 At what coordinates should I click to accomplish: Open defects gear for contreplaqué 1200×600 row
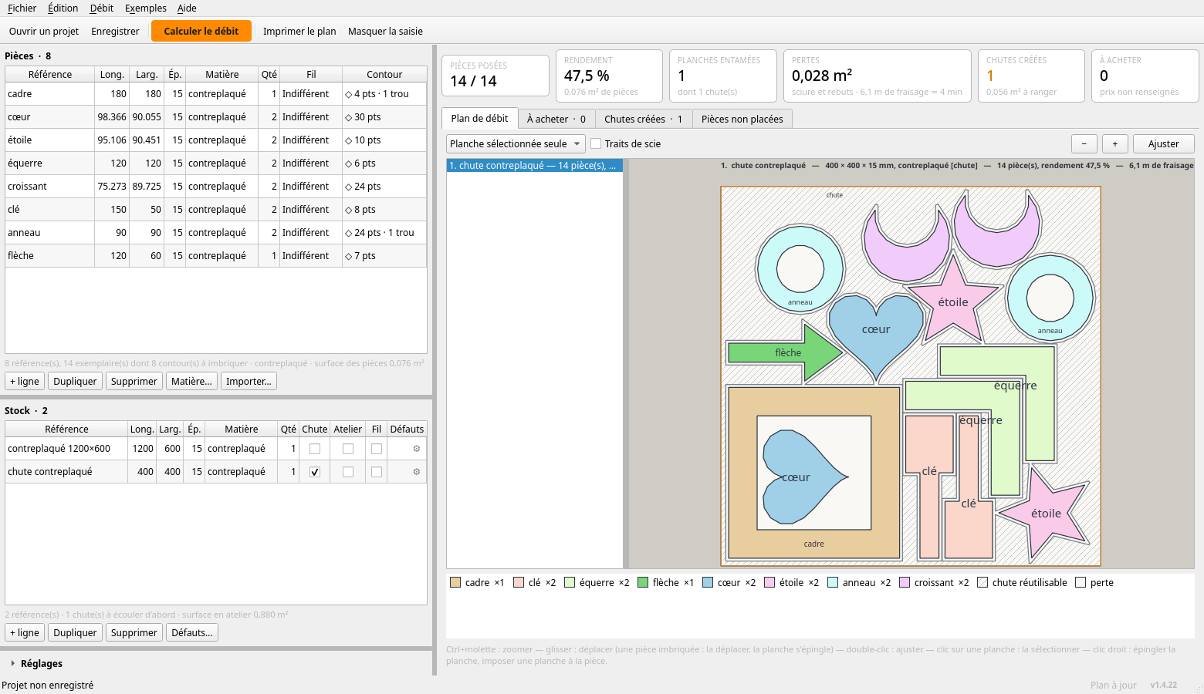point(417,449)
